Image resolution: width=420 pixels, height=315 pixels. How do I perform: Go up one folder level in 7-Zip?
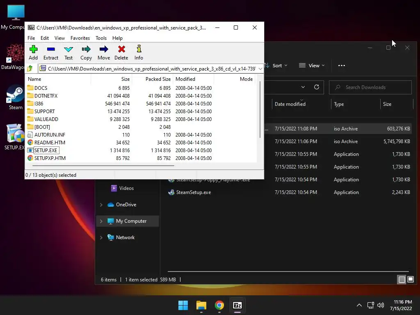tap(30, 68)
